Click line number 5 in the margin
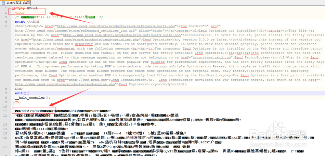The image size is (325, 156). [6, 26]
